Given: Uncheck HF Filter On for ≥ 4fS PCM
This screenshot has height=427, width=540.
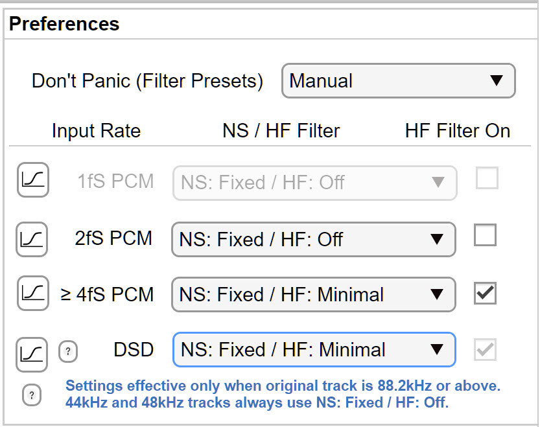Looking at the screenshot, I should pyautogui.click(x=485, y=293).
